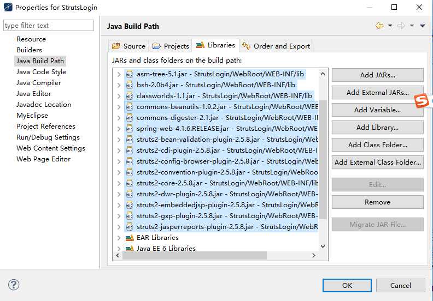Click the jar icon of commons-digester-2.1.jar
433x301 pixels.
coord(130,118)
